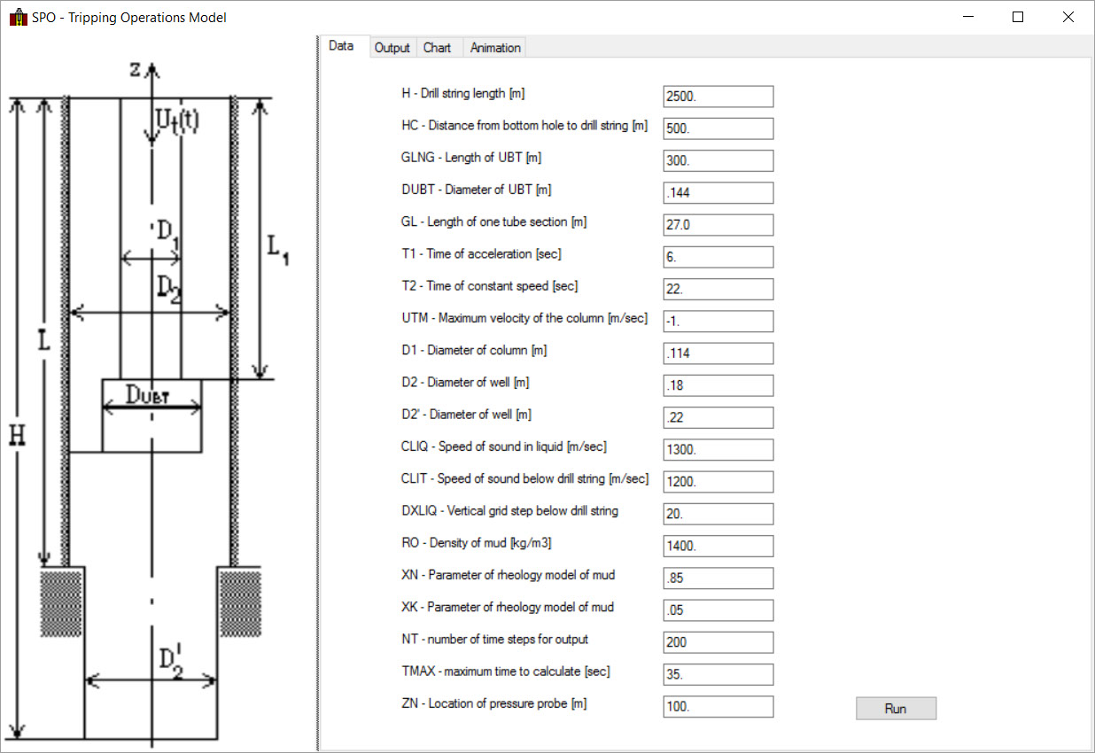This screenshot has width=1095, height=753.
Task: Select the Data tab
Action: (x=341, y=47)
